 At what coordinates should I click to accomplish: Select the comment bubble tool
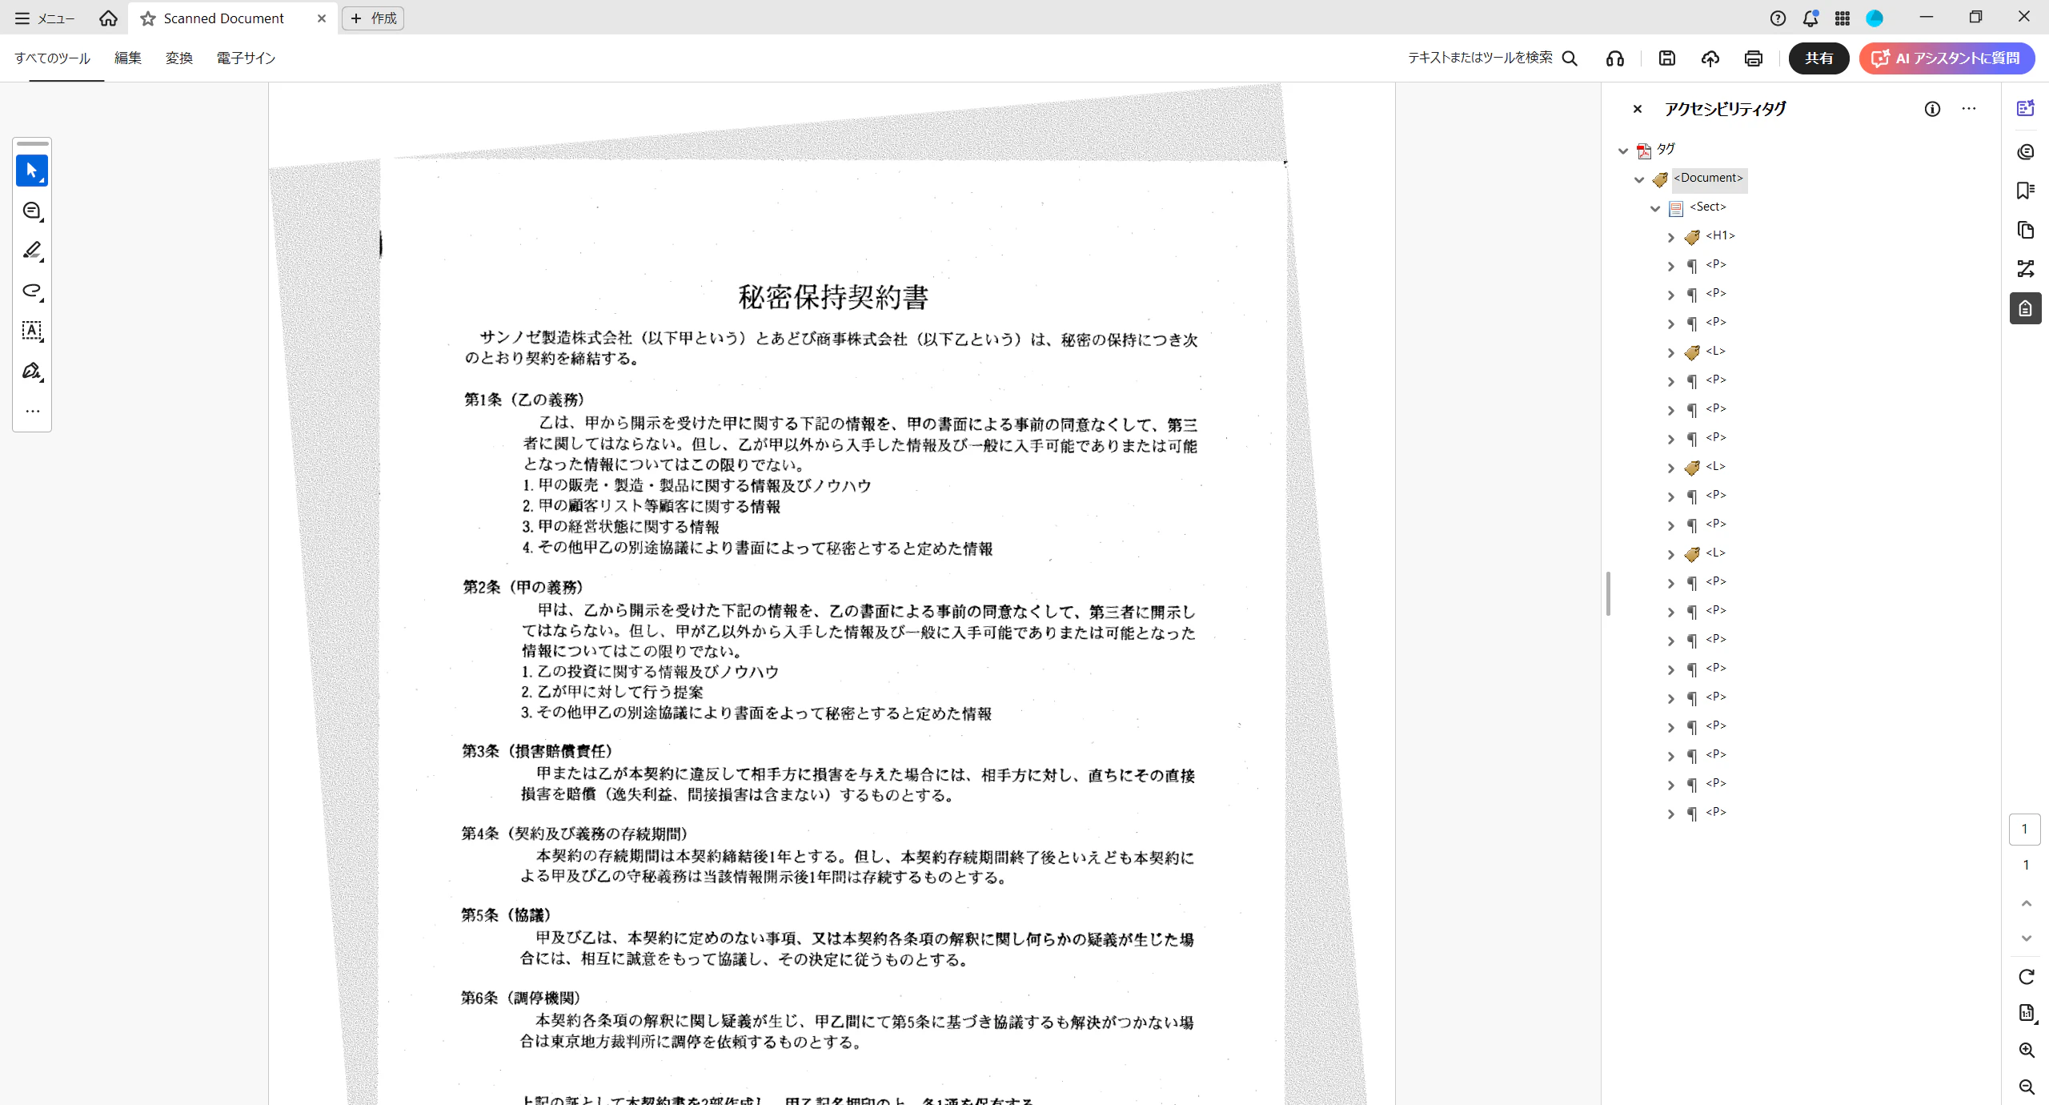click(x=32, y=211)
